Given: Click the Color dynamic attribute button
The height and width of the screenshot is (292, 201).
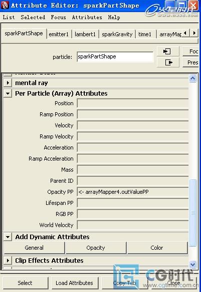Looking at the screenshot, I should [x=157, y=248].
